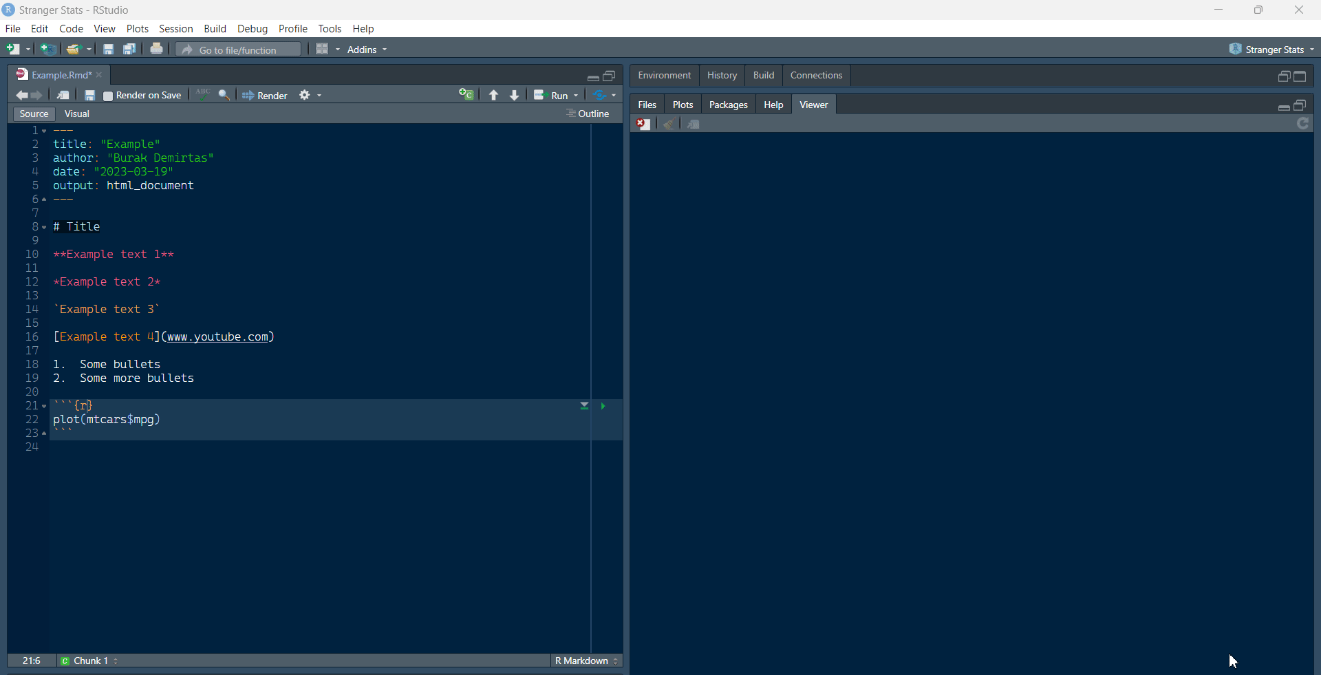Viewport: 1321px width, 675px height.
Task: Change R Markdown file type selector
Action: point(587,661)
